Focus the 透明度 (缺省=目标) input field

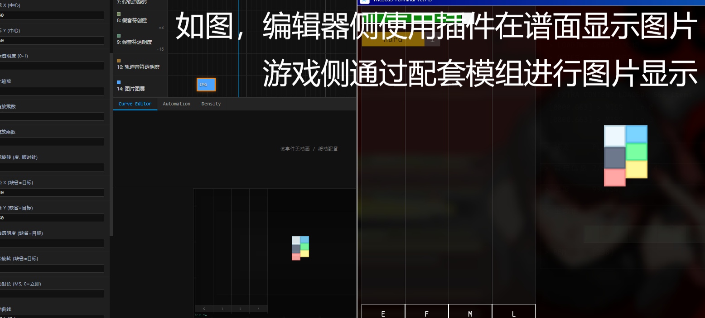click(52, 243)
